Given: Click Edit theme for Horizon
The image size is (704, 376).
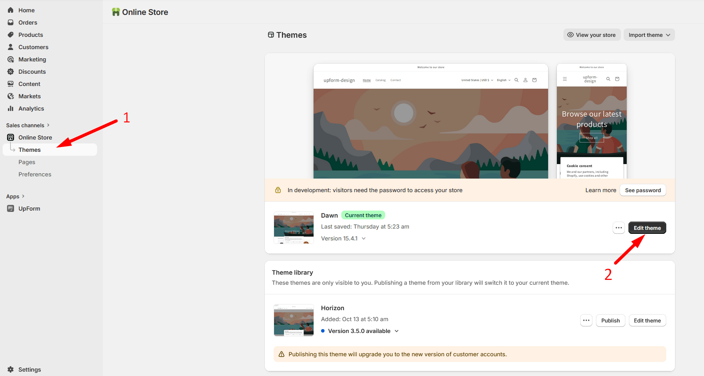Looking at the screenshot, I should coord(647,320).
